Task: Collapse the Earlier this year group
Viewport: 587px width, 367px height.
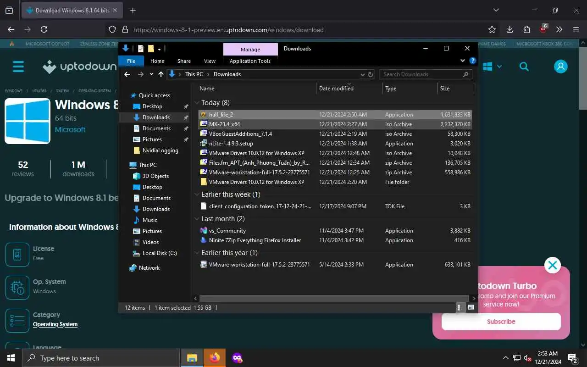Action: 197,253
